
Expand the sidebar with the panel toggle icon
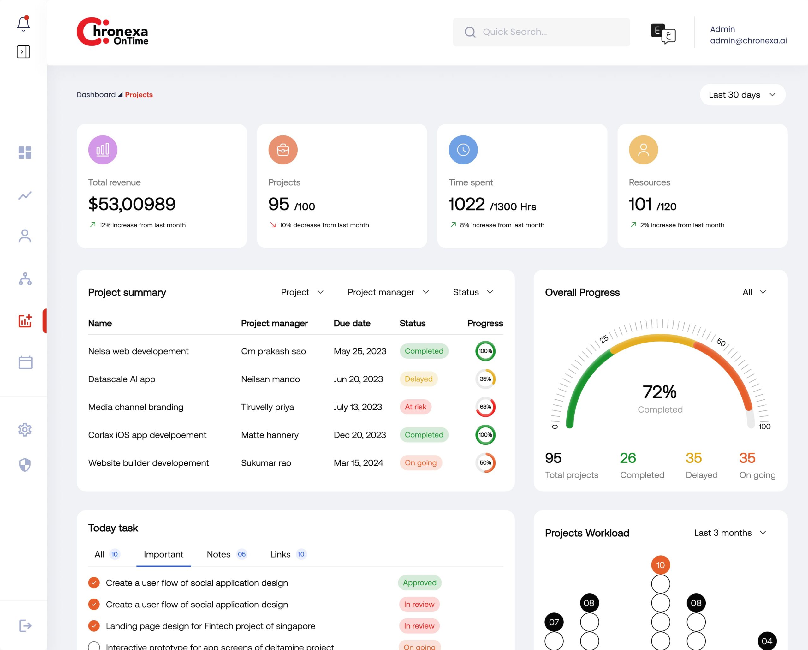tap(23, 52)
